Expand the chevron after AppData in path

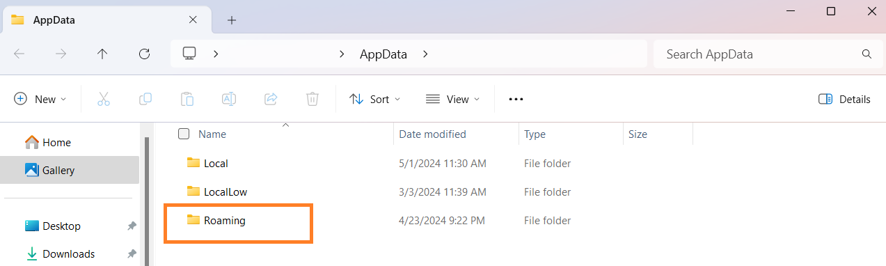click(x=425, y=54)
